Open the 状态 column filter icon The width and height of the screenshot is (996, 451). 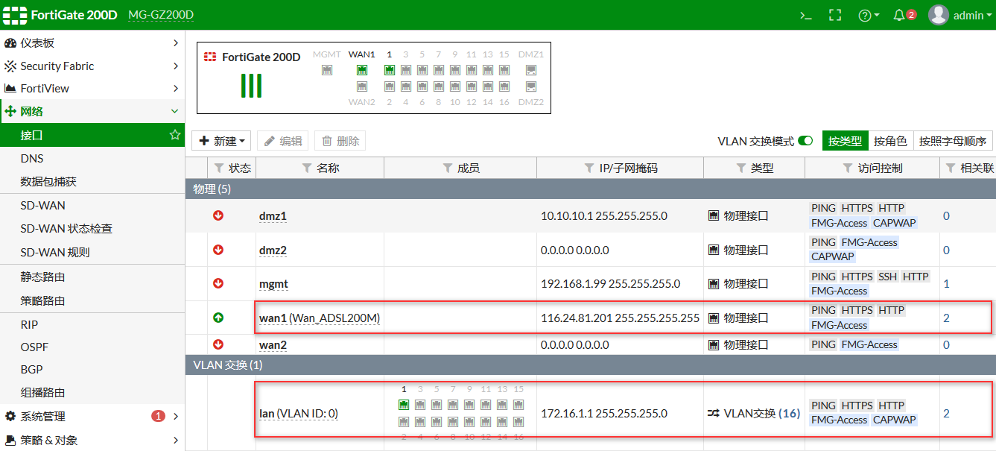point(218,168)
